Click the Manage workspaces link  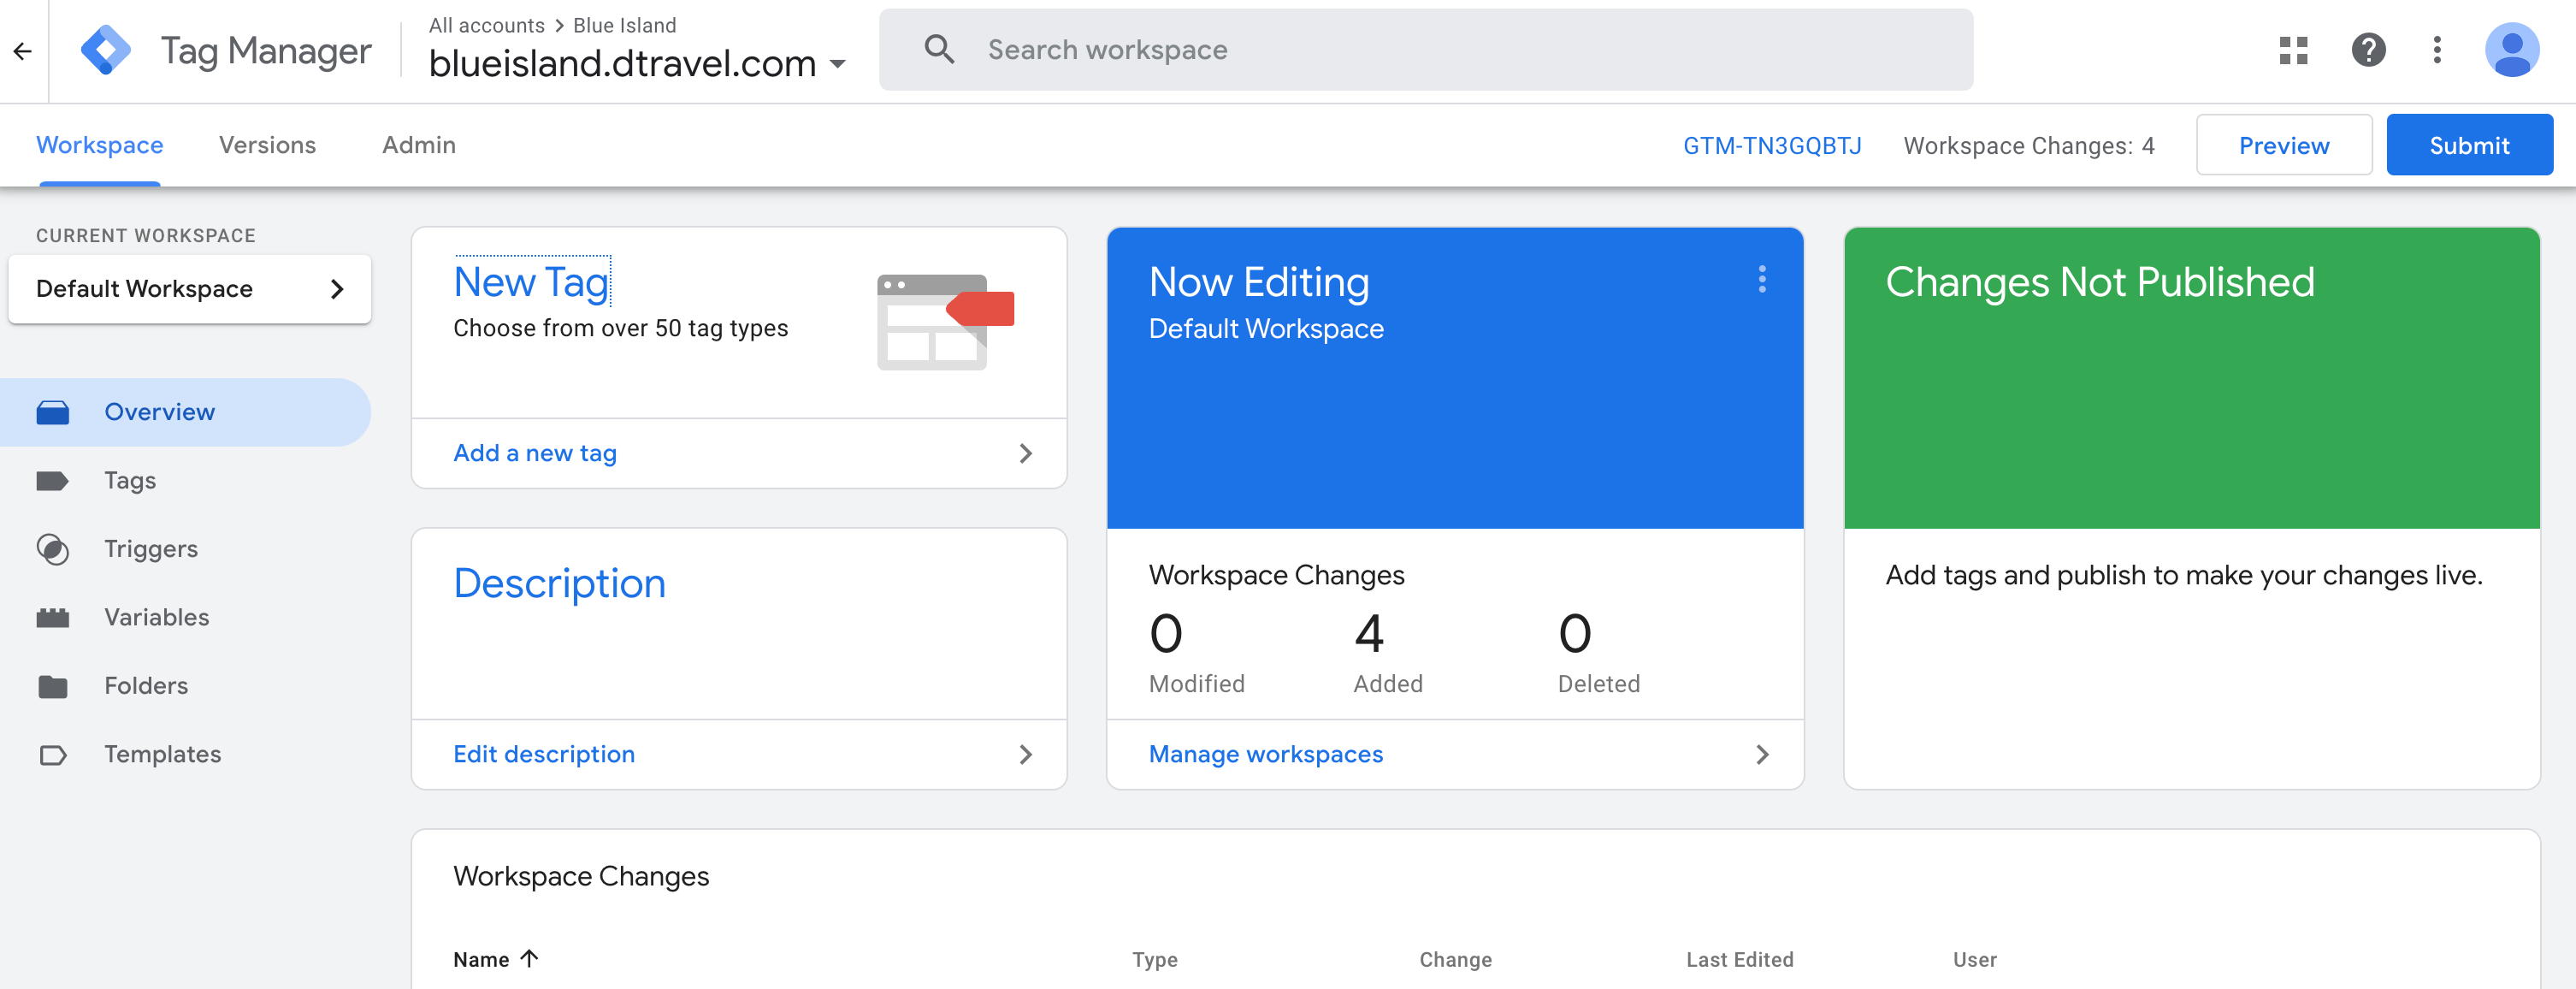(x=1265, y=754)
